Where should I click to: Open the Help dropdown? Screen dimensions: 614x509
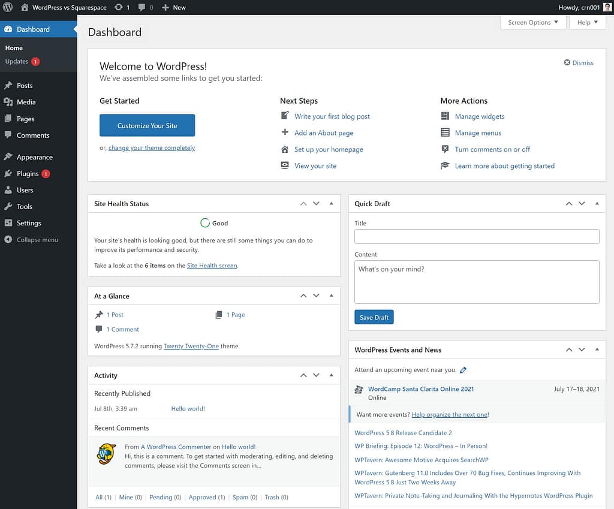coord(586,22)
